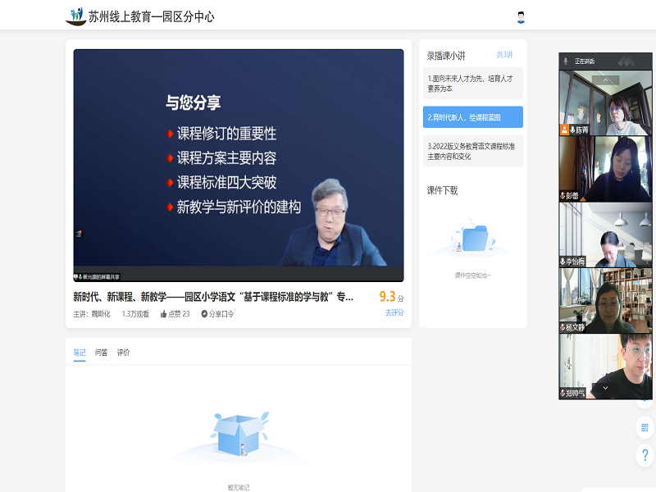Click the 正在讲话 speaking status label
This screenshot has height=492, width=656.
click(585, 61)
